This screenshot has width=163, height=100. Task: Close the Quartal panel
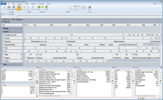[37, 83]
